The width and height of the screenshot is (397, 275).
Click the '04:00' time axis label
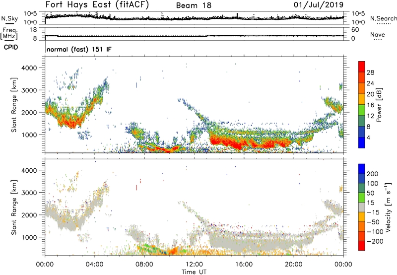coord(95,265)
